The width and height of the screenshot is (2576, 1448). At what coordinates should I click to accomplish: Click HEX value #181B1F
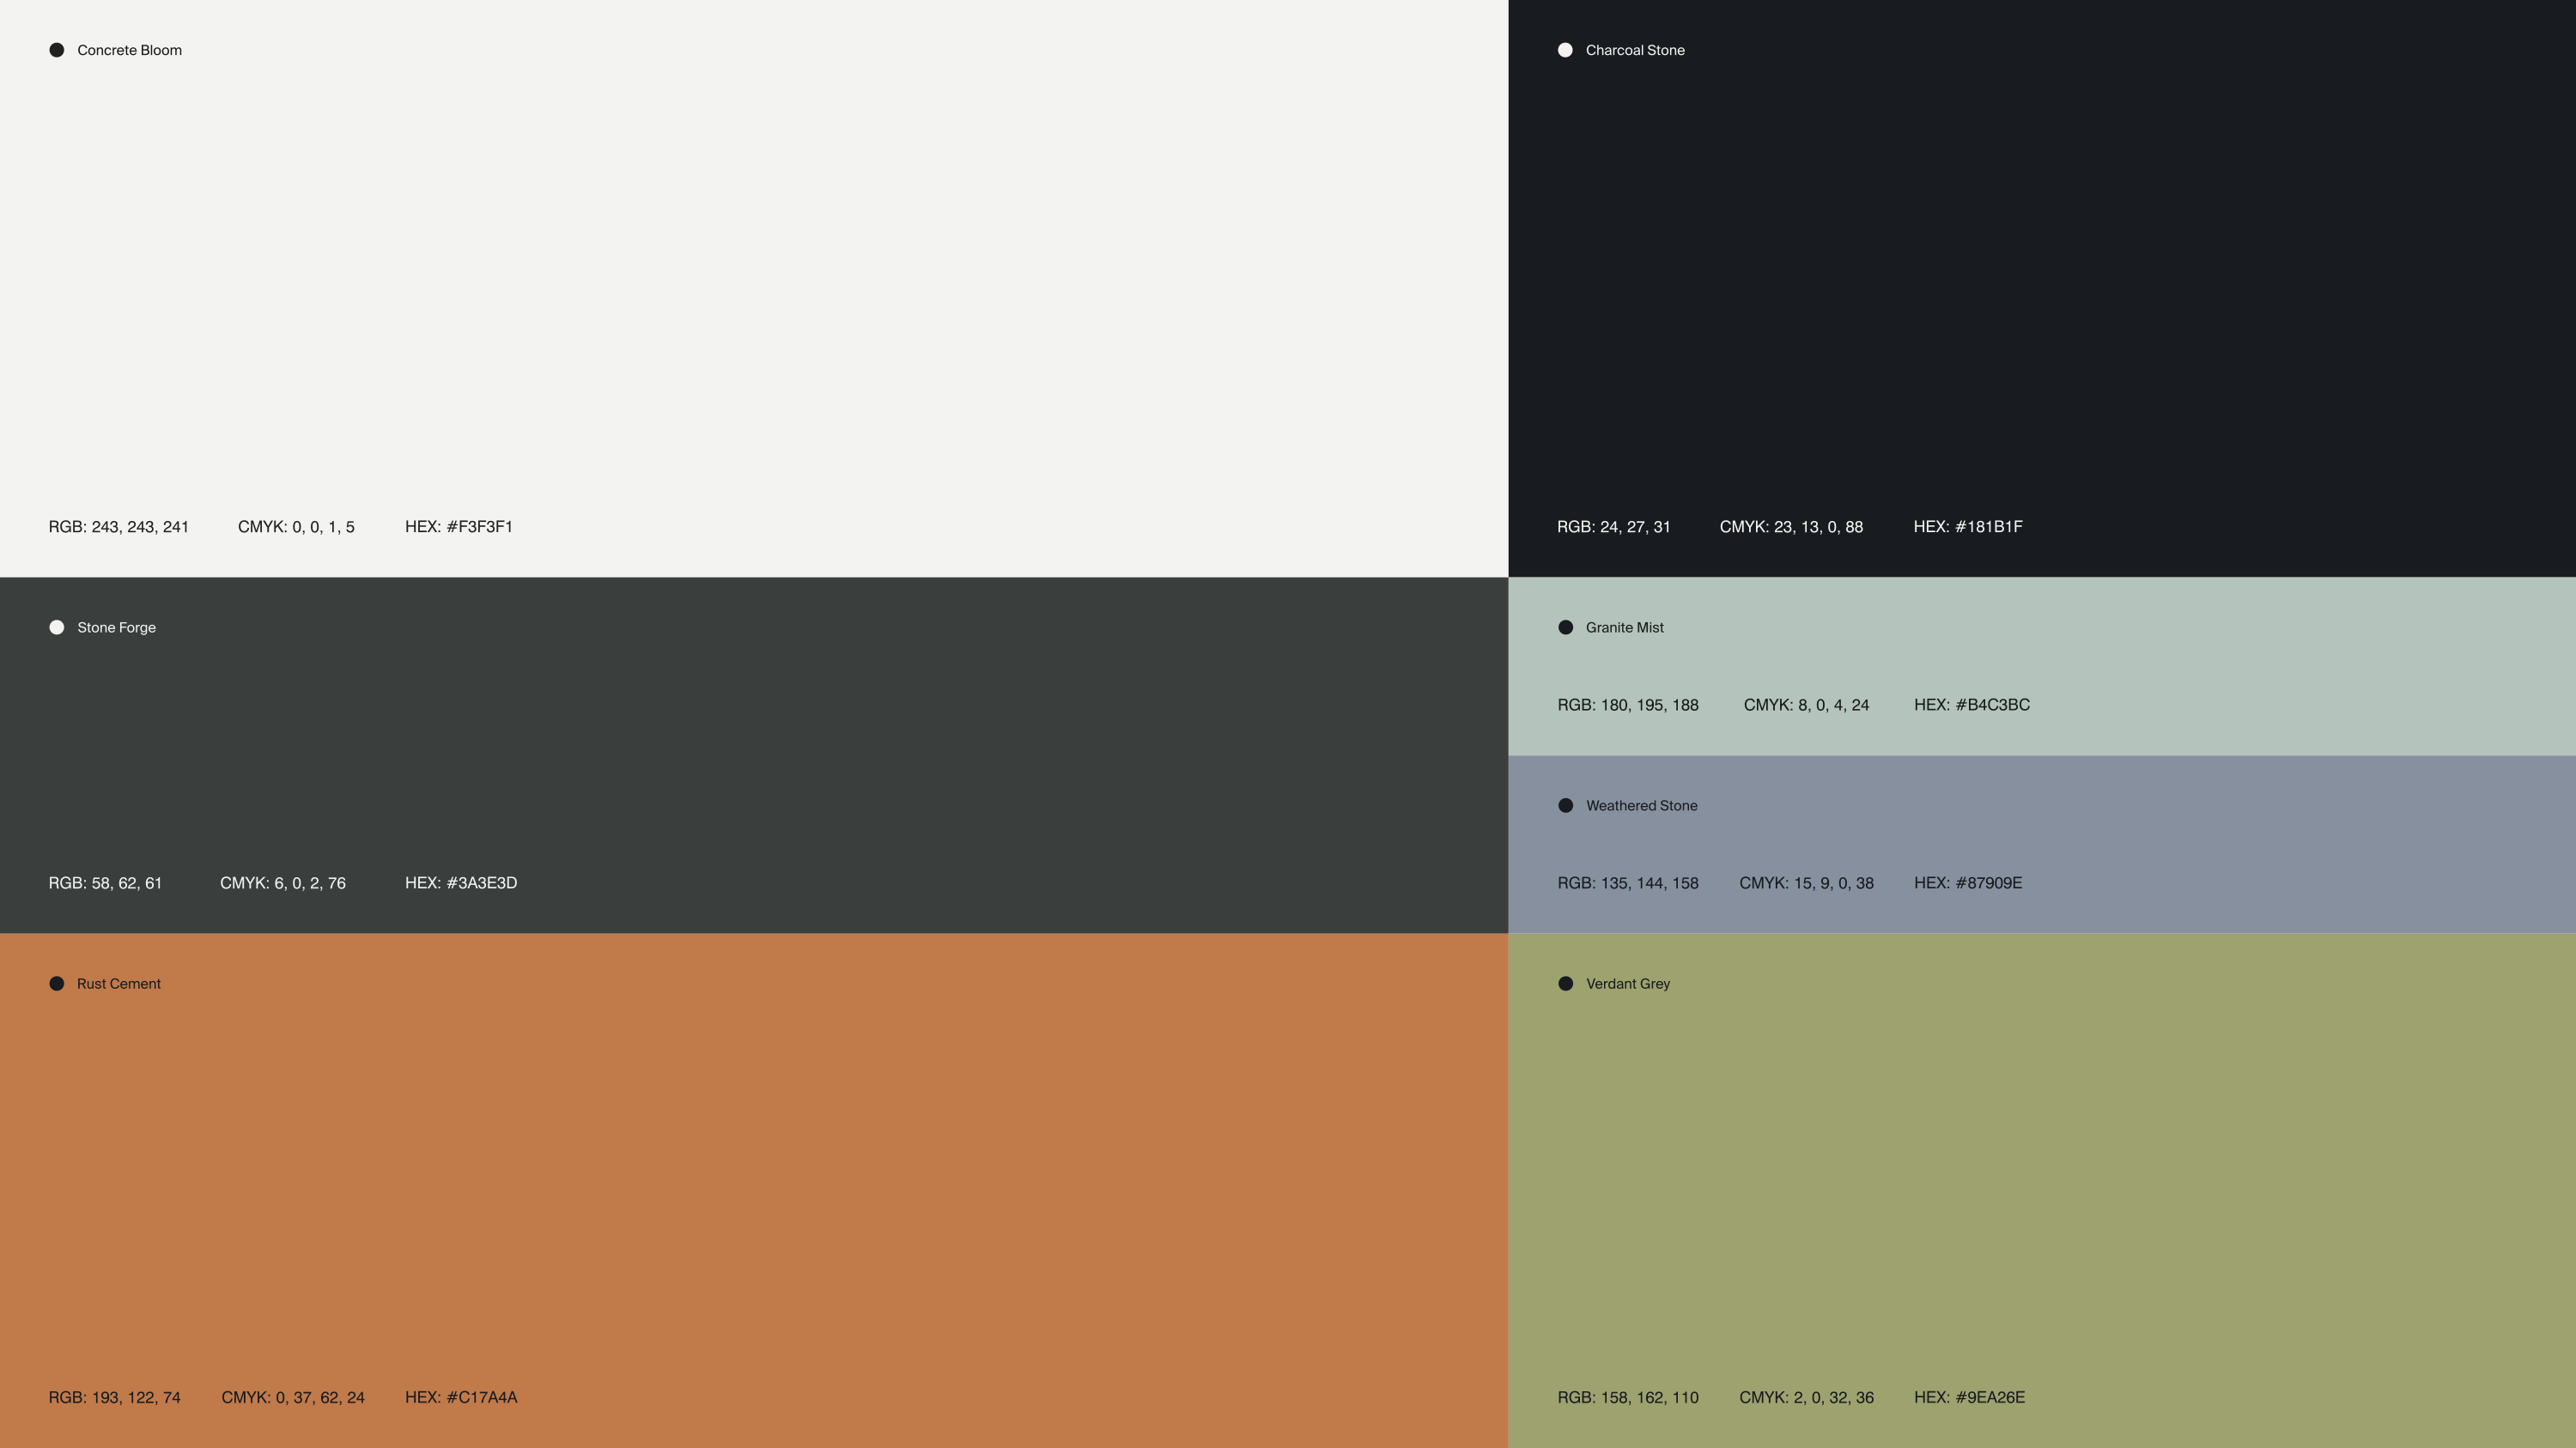pyautogui.click(x=1967, y=527)
